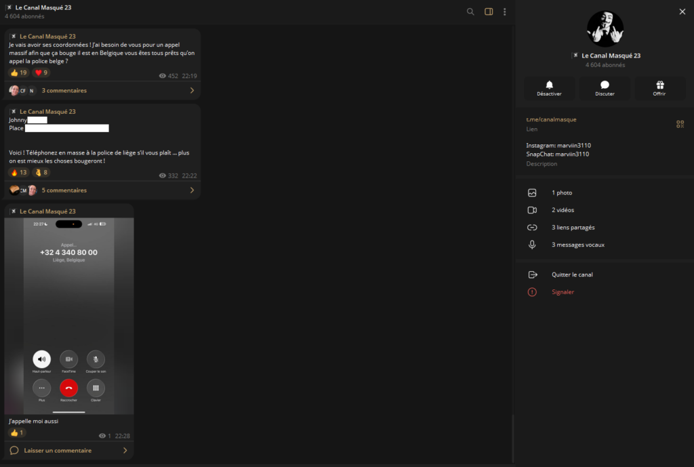Close the channel info panel
The image size is (694, 467).
click(682, 12)
